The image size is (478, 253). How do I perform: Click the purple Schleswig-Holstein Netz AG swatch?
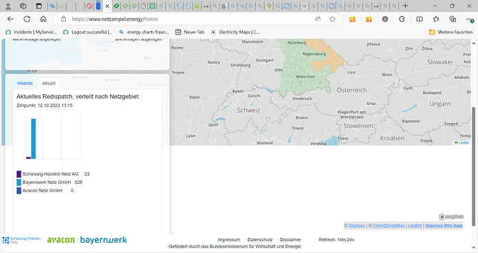point(19,174)
